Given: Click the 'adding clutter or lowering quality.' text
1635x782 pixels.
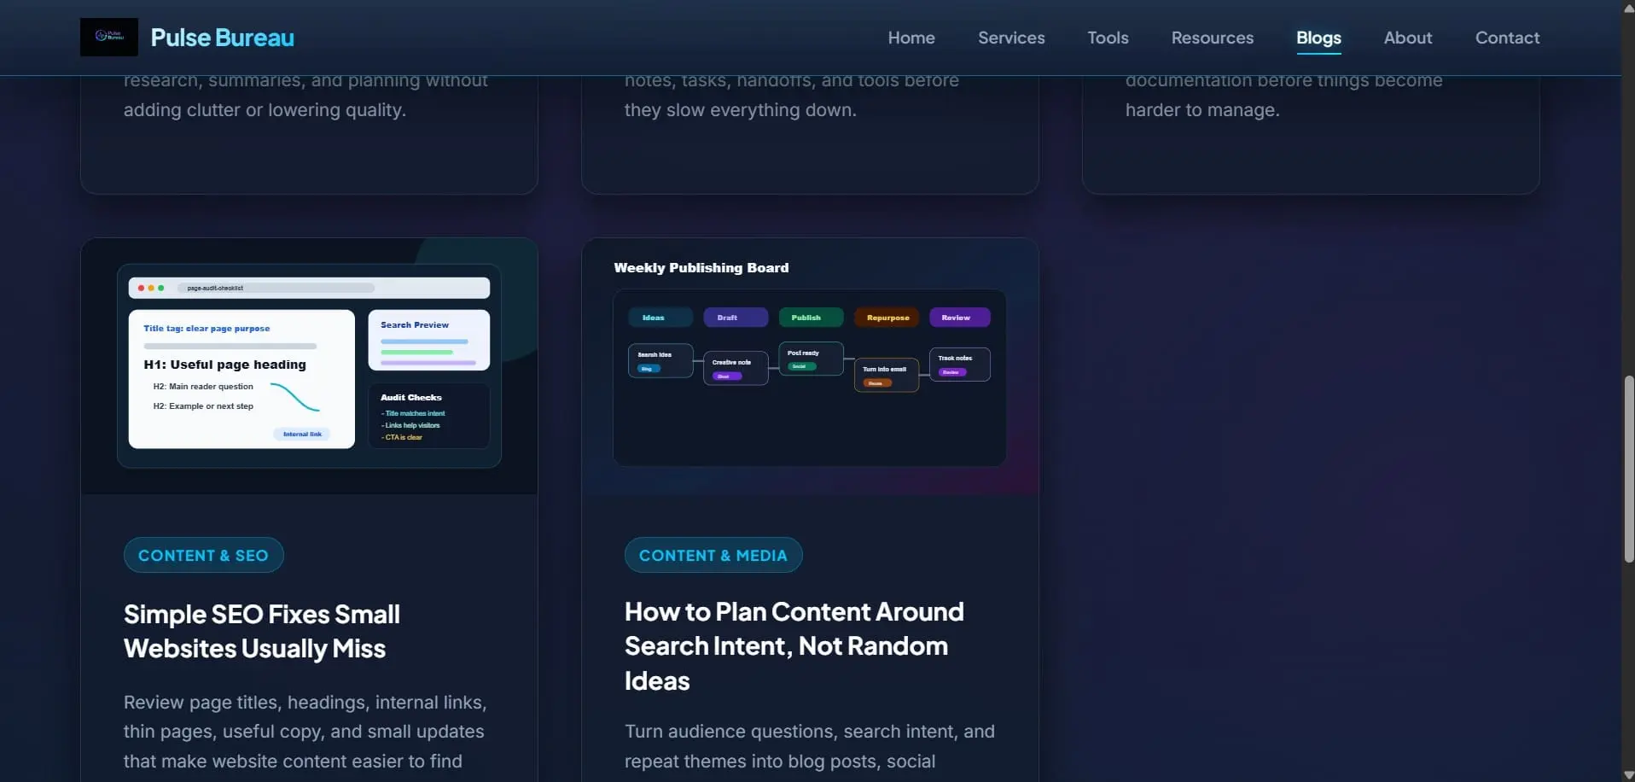Looking at the screenshot, I should (265, 110).
